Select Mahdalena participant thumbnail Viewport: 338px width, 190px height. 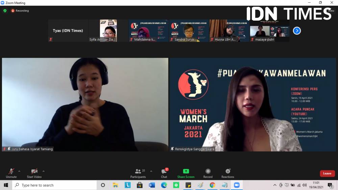(149, 31)
